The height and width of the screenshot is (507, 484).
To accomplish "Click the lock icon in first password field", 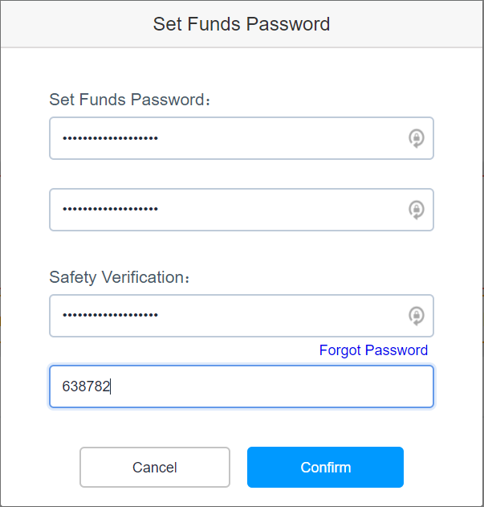I will 416,138.
